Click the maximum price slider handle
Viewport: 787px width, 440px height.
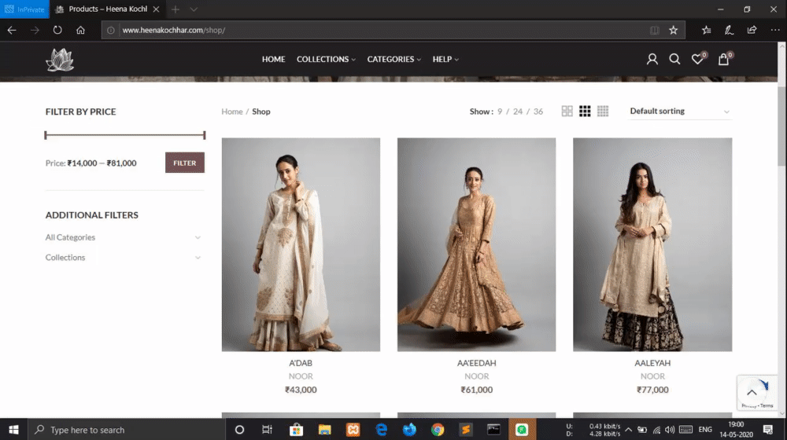point(205,135)
